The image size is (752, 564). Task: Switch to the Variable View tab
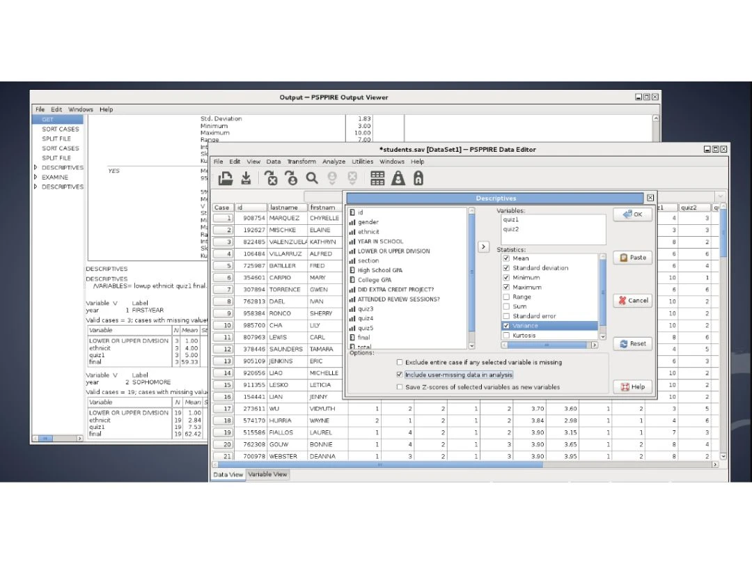click(x=267, y=474)
